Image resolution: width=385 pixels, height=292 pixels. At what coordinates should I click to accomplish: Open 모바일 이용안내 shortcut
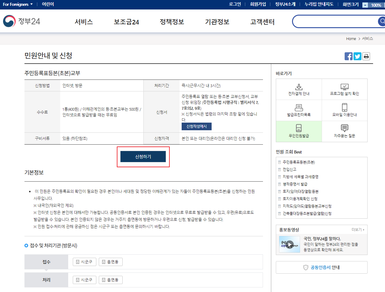[345, 110]
